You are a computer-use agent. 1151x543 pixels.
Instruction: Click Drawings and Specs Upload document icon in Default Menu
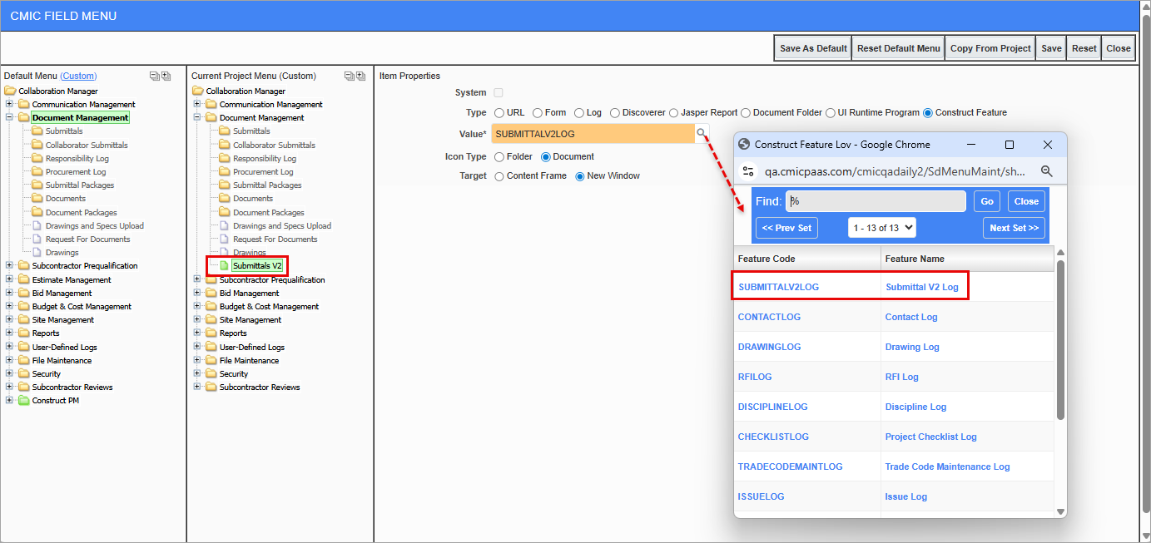click(x=37, y=226)
